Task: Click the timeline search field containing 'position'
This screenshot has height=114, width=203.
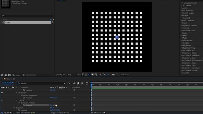Action: point(41,83)
